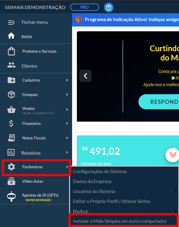Open Início home icon
The image size is (179, 227).
(x=11, y=36)
